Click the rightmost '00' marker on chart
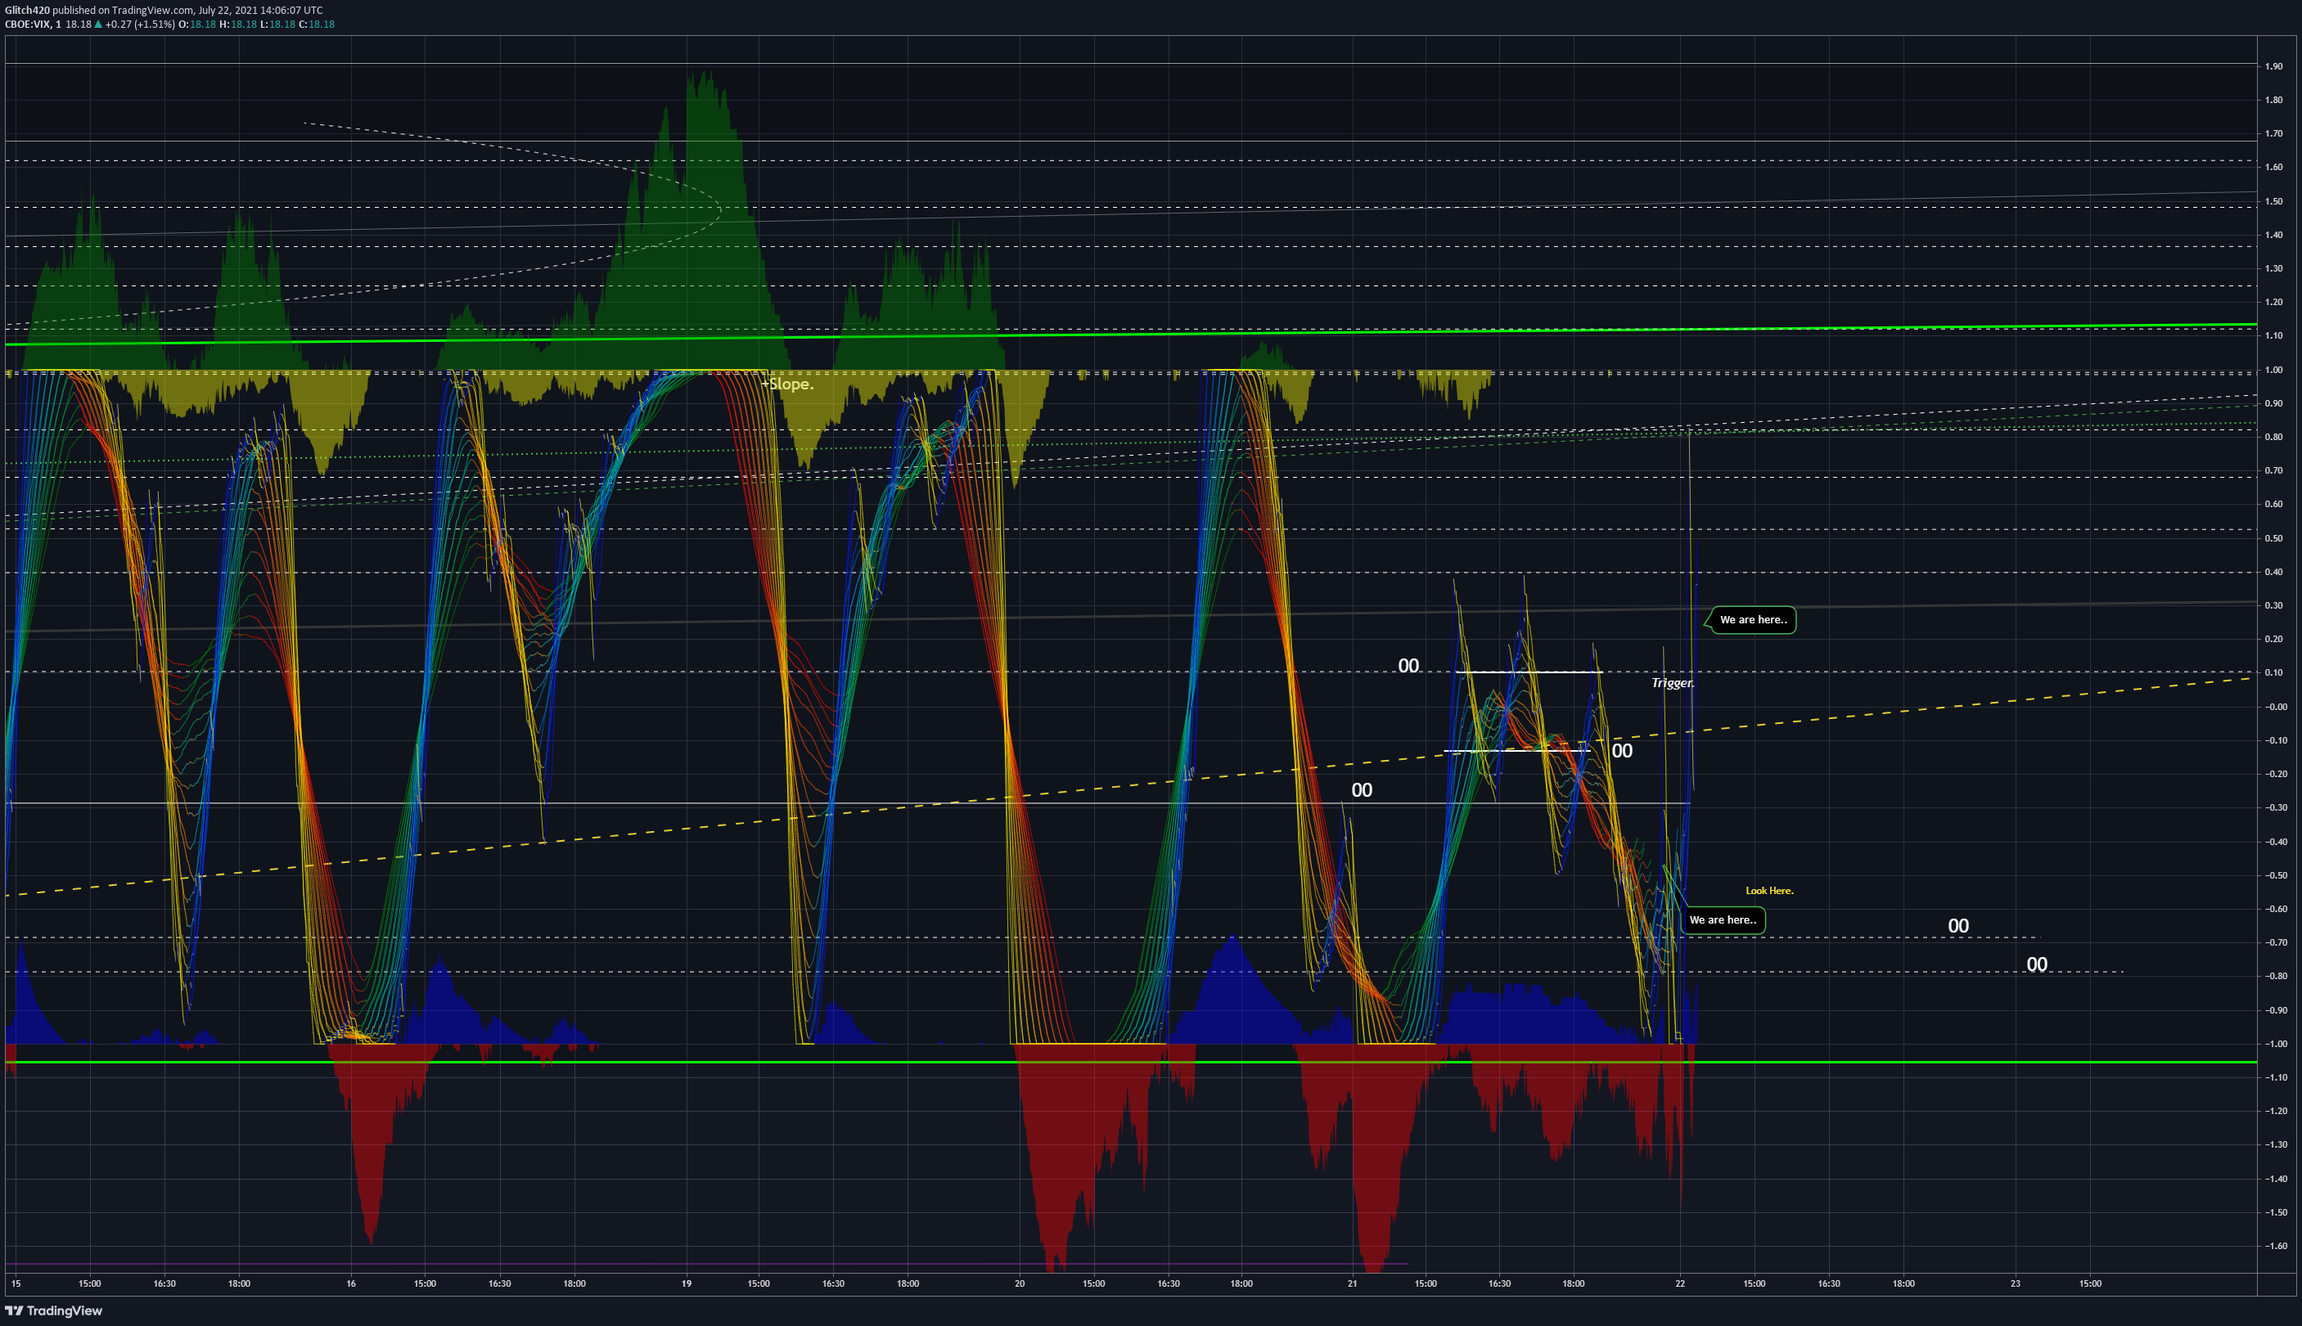 click(2037, 964)
